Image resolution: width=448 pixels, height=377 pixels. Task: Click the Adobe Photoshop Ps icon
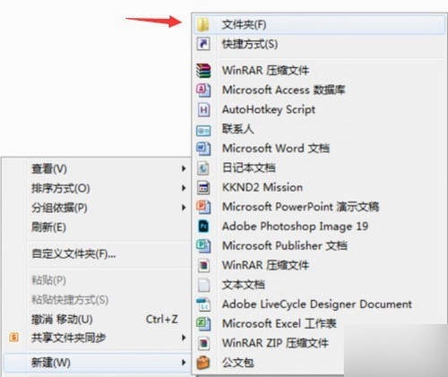tap(203, 227)
